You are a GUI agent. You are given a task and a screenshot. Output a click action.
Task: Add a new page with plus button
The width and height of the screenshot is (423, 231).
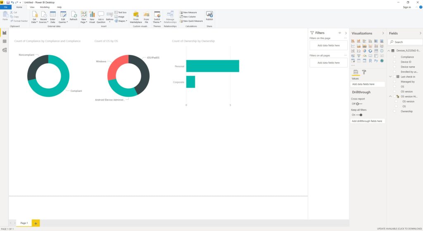pos(36,223)
